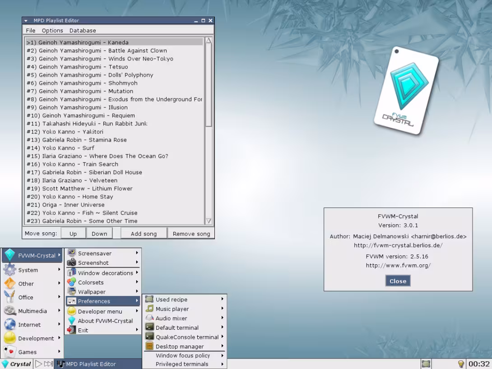This screenshot has width=492, height=369.
Task: Click the About FVWM-Crystal diamond icon
Action: [71, 320]
